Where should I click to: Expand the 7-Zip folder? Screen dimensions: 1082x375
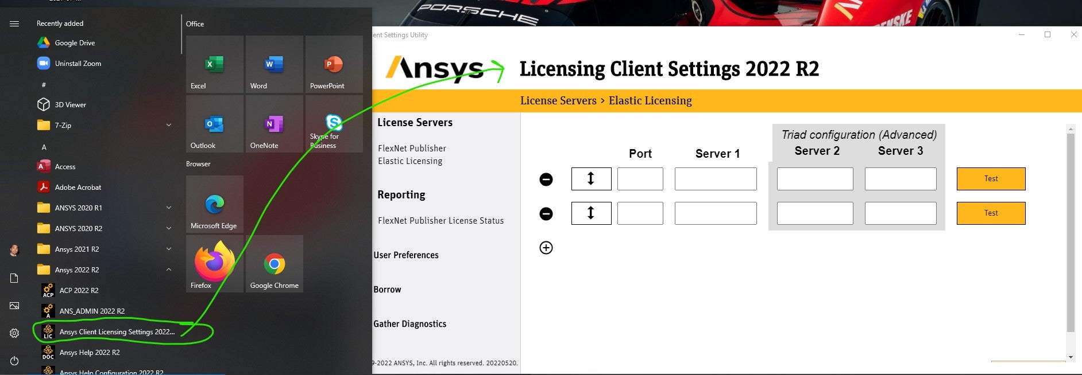pyautogui.click(x=169, y=125)
